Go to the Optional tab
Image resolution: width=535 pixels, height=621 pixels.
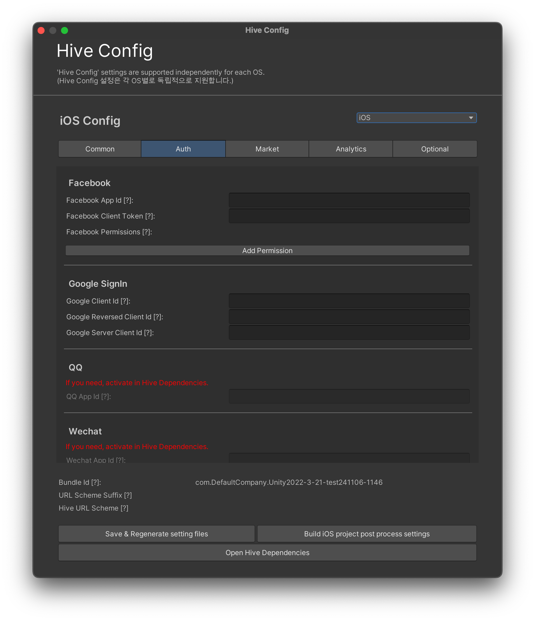point(434,149)
